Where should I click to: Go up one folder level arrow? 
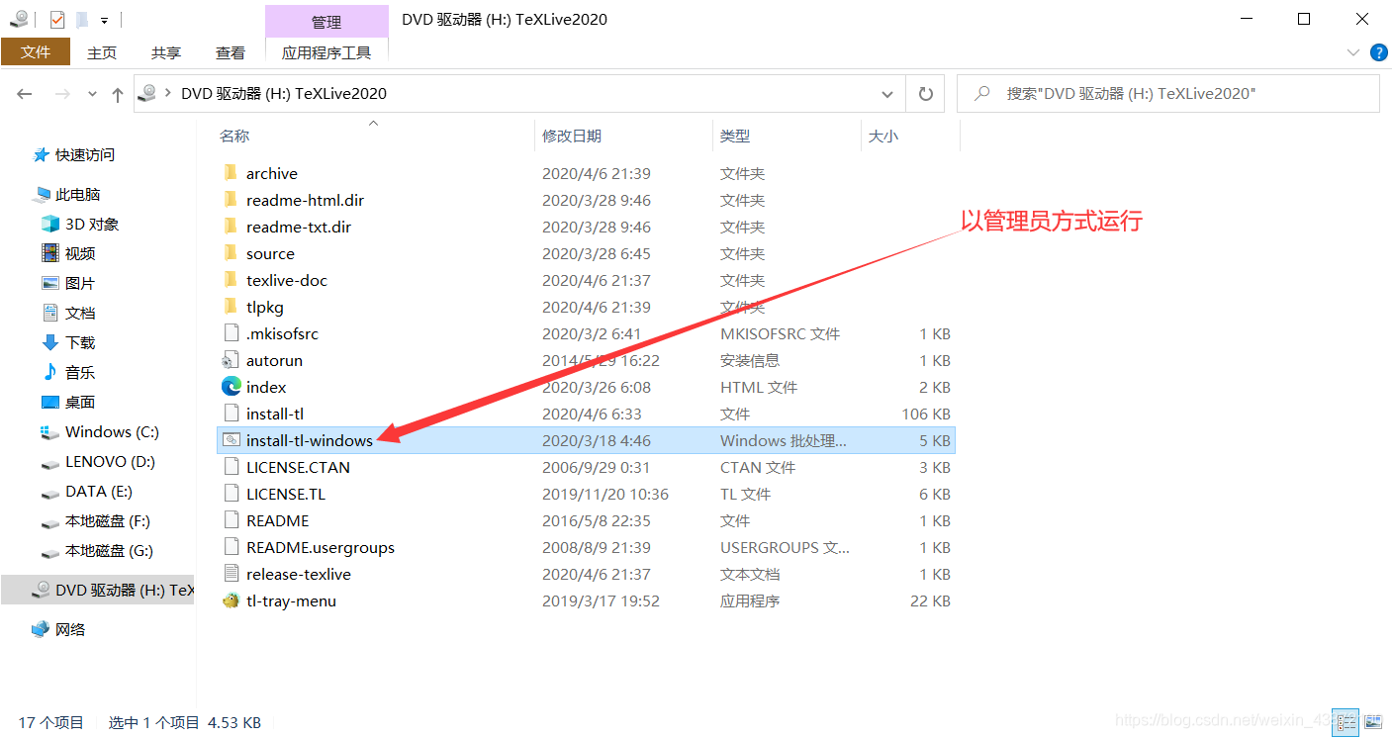coord(118,94)
